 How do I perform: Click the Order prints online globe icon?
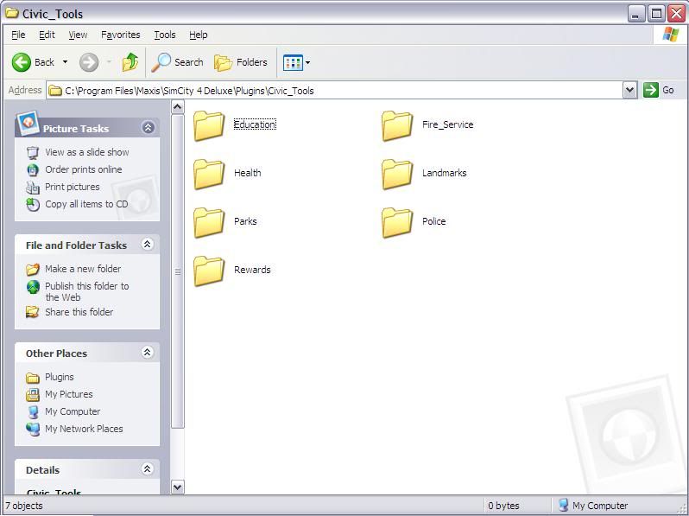click(33, 169)
